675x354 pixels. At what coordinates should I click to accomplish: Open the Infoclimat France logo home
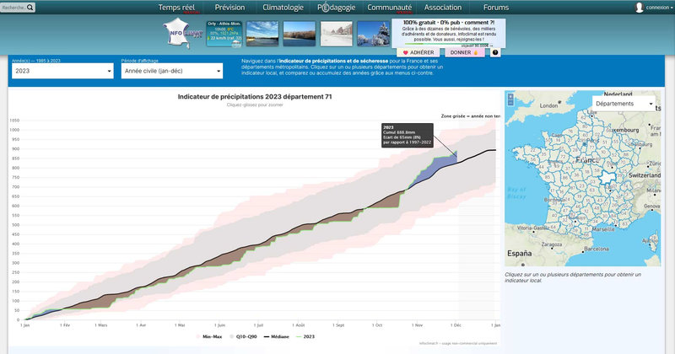coord(182,33)
